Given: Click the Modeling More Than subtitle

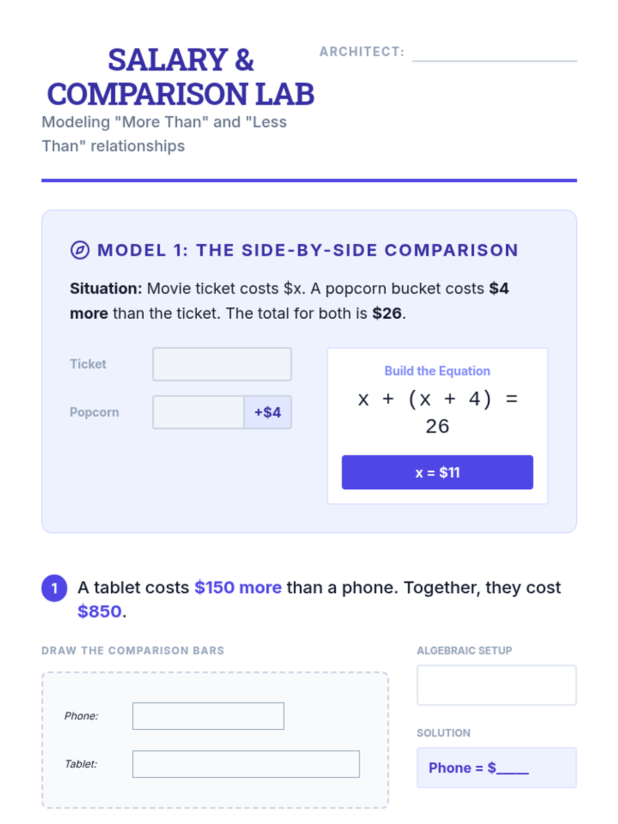Looking at the screenshot, I should (164, 134).
